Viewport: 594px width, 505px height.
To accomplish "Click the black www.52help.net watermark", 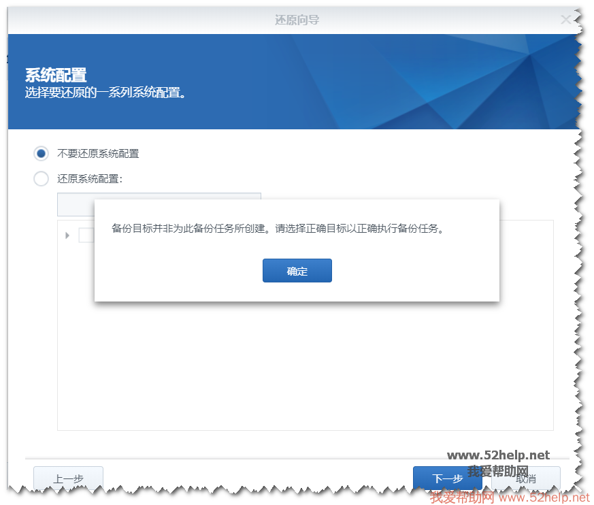I will [x=498, y=455].
